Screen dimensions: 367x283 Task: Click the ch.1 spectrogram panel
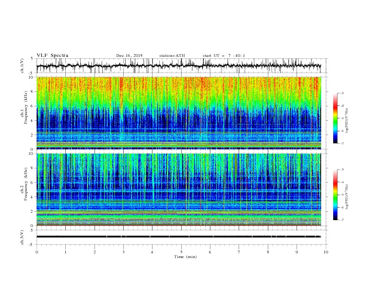click(x=178, y=113)
